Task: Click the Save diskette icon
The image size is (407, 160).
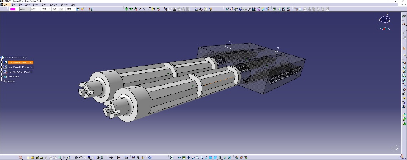Action: tap(37, 157)
